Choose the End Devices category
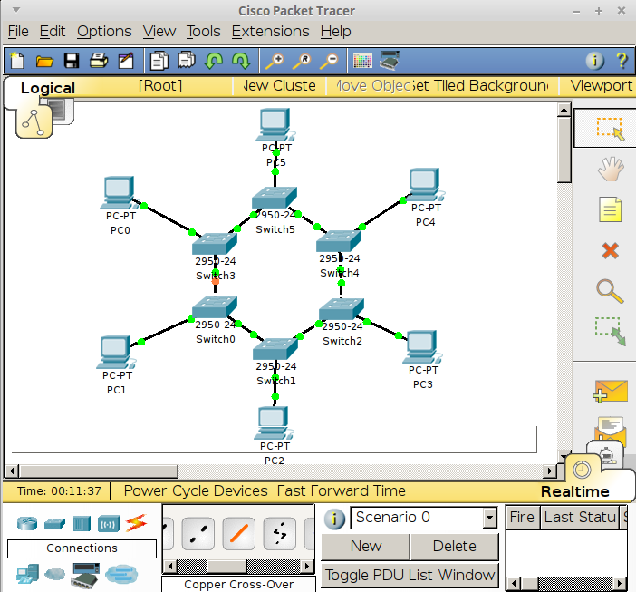The height and width of the screenshot is (592, 636). 27,574
